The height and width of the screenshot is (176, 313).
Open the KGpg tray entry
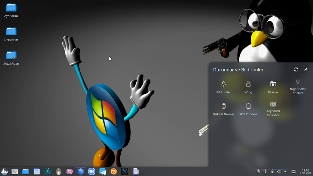click(x=248, y=87)
